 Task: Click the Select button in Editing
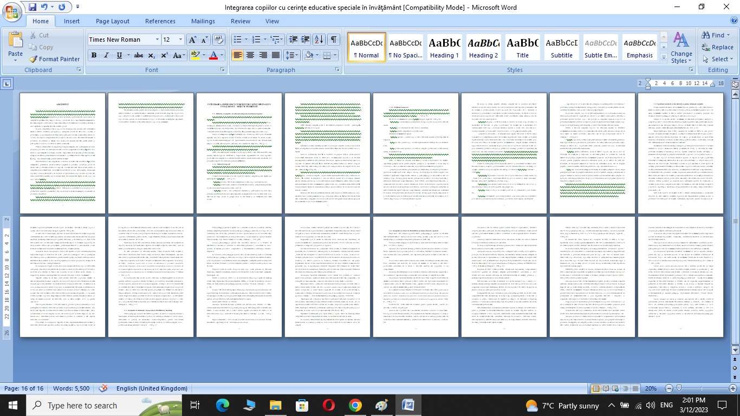point(717,59)
